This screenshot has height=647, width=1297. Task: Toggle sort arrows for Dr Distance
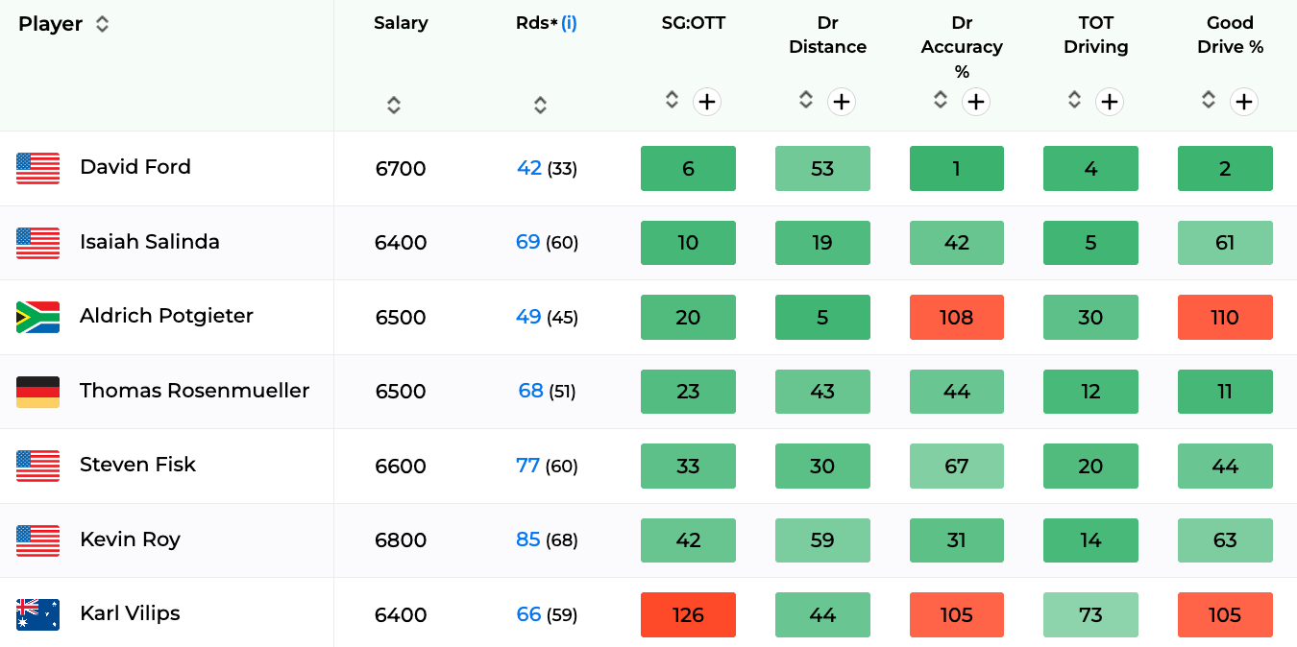coord(806,99)
